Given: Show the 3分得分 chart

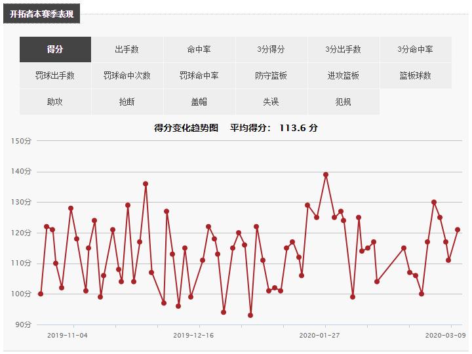Looking at the screenshot, I should (x=271, y=49).
